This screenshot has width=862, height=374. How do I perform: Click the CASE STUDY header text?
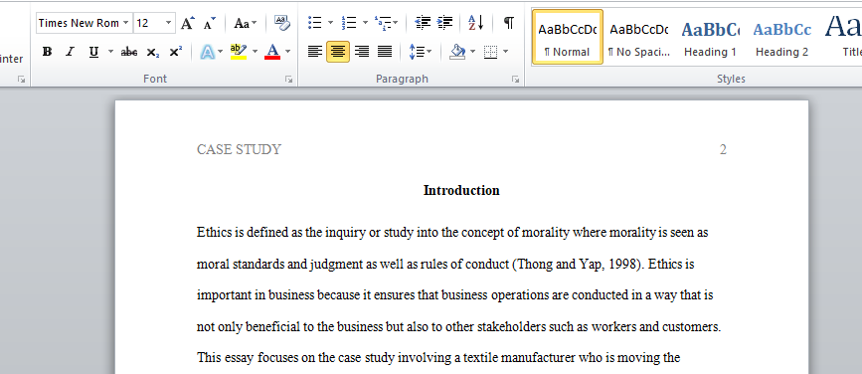pyautogui.click(x=239, y=149)
